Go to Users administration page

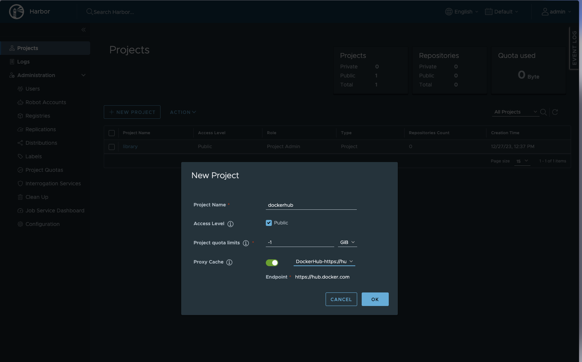[33, 89]
